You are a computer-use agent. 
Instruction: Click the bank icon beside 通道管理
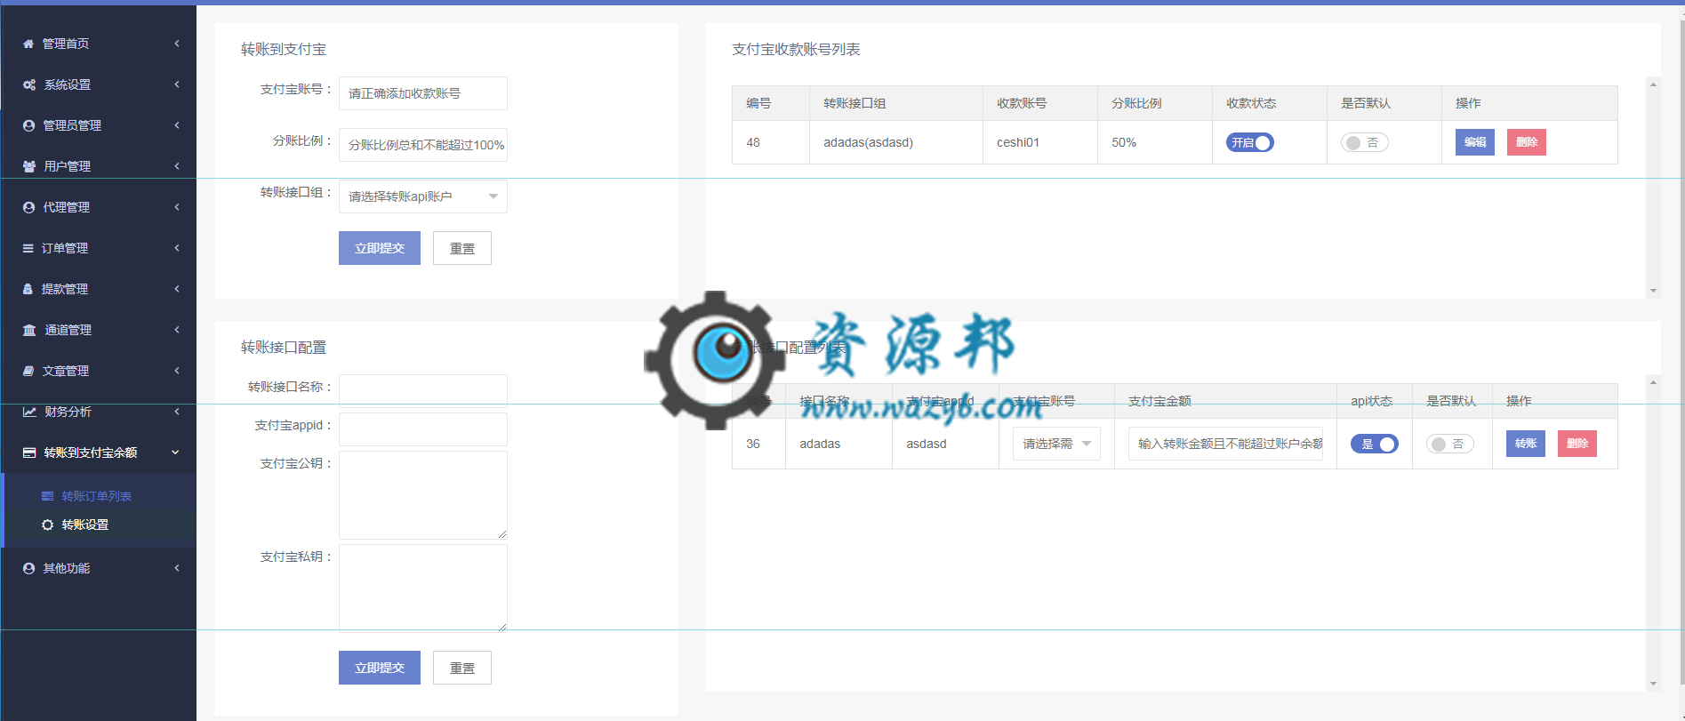coord(29,330)
